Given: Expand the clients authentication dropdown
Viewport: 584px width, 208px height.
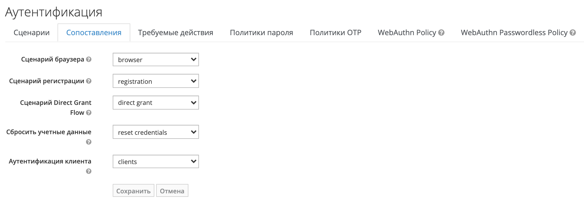Looking at the screenshot, I should click(x=156, y=161).
